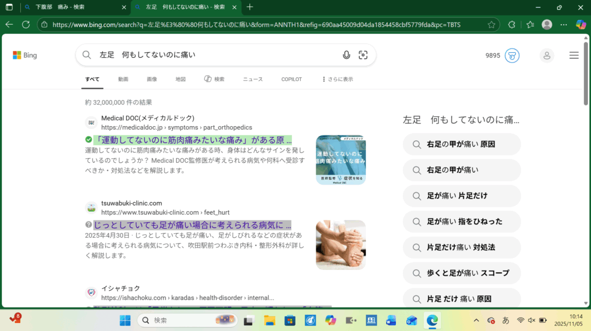Image resolution: width=591 pixels, height=331 pixels.
Task: Open Medical DOC search result title link
Action: 193,140
